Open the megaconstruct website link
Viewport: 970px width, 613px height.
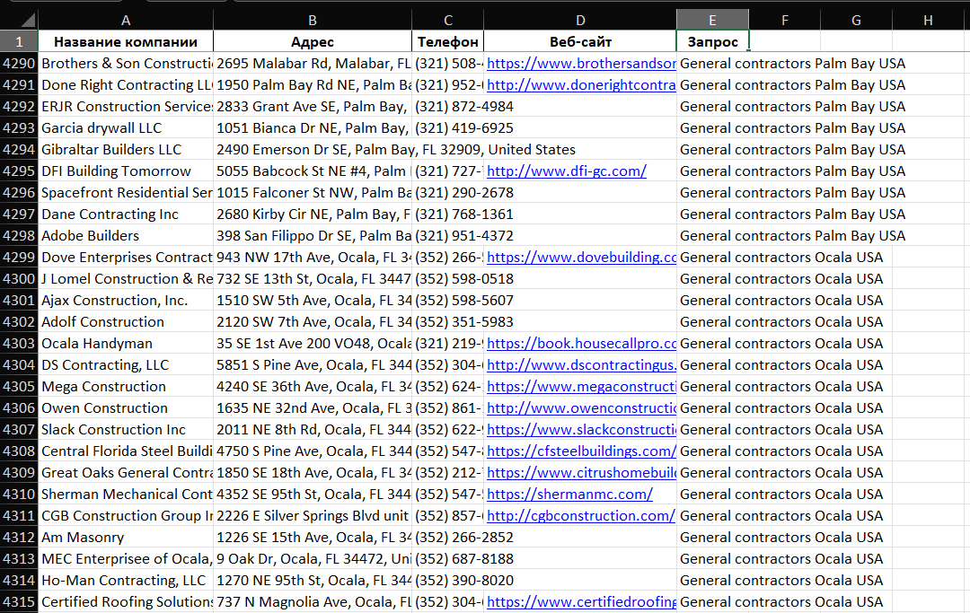(x=581, y=386)
